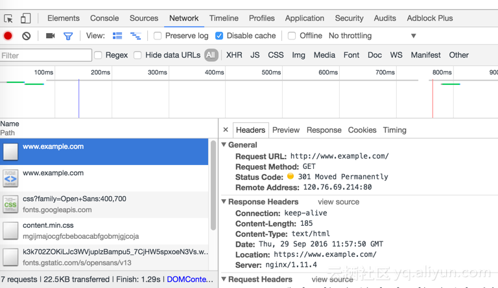Viewport: 498px width, 288px height.
Task: Open the Timeline panel tab
Action: (x=224, y=18)
